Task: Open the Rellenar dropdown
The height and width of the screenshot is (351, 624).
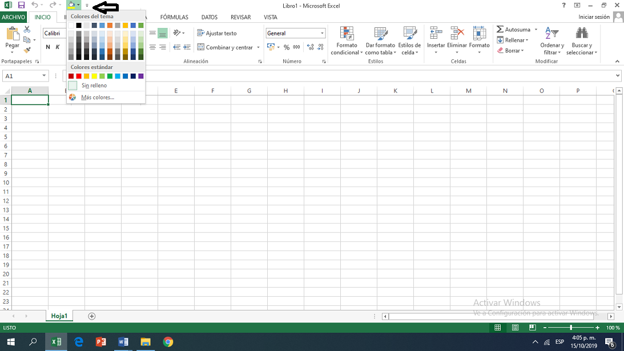Action: tap(513, 40)
